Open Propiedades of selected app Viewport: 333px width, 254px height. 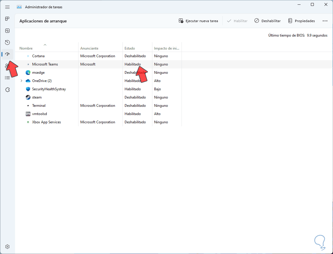(302, 21)
